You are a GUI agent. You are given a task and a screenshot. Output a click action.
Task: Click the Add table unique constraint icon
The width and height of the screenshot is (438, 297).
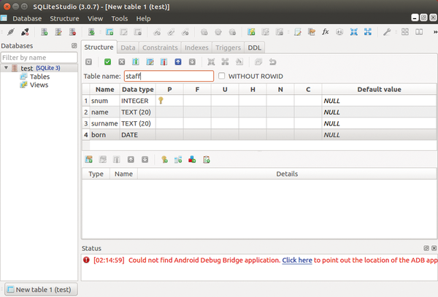(192, 159)
